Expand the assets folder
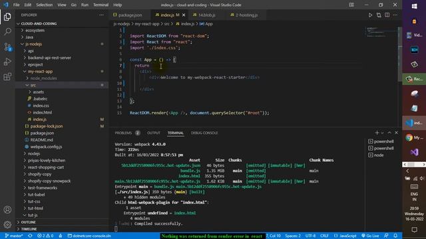The height and width of the screenshot is (239, 426). (x=39, y=92)
